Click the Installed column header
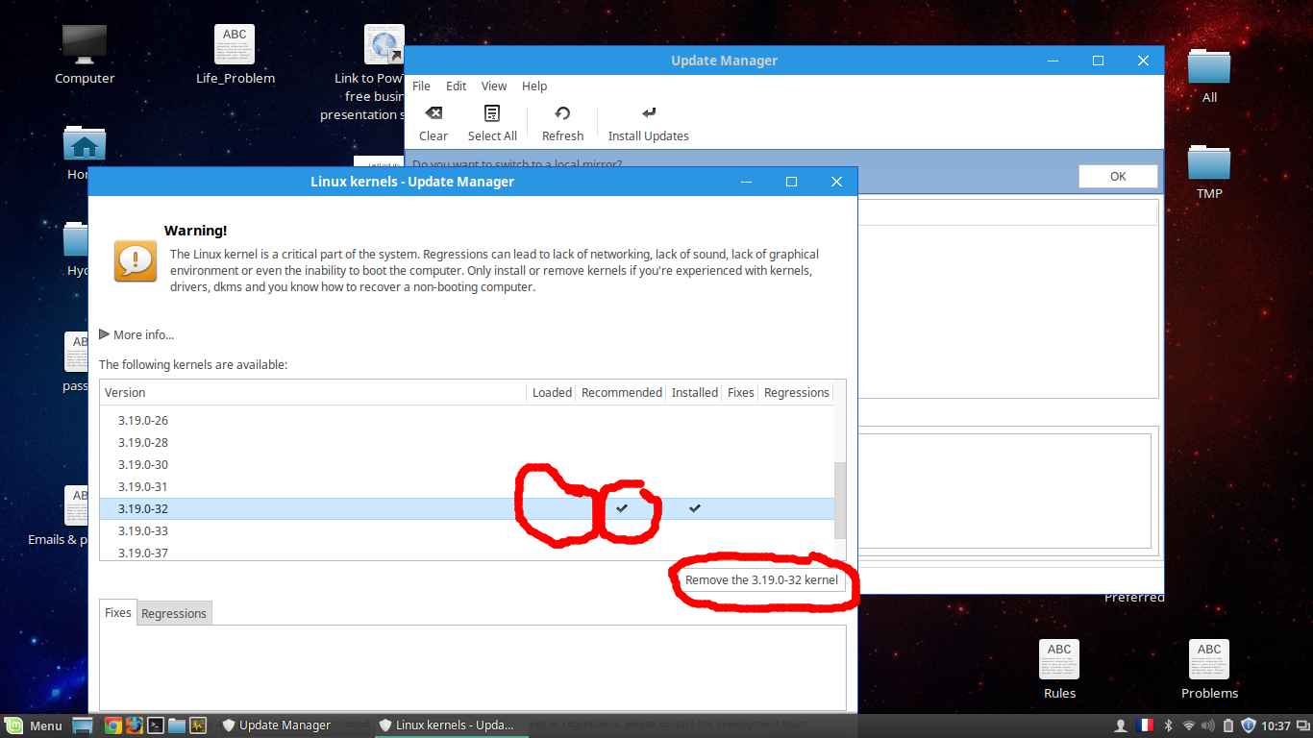 (x=694, y=392)
